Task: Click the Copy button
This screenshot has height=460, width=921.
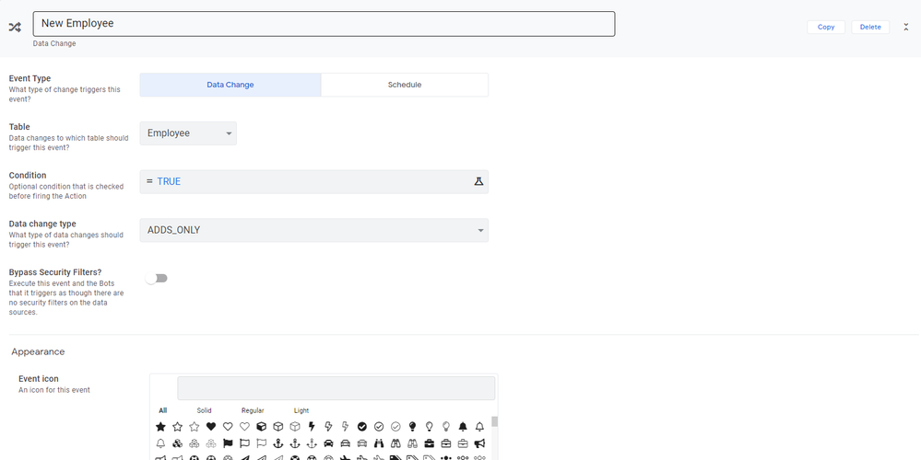Action: (826, 27)
